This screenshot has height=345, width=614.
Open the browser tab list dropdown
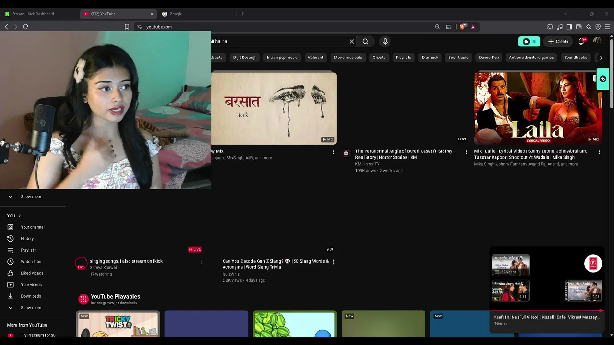(566, 14)
